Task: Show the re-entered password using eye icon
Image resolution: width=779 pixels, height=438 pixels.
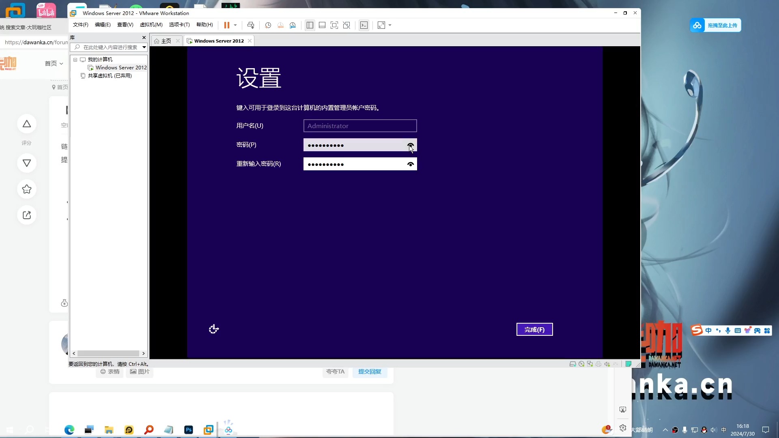Action: tap(411, 164)
